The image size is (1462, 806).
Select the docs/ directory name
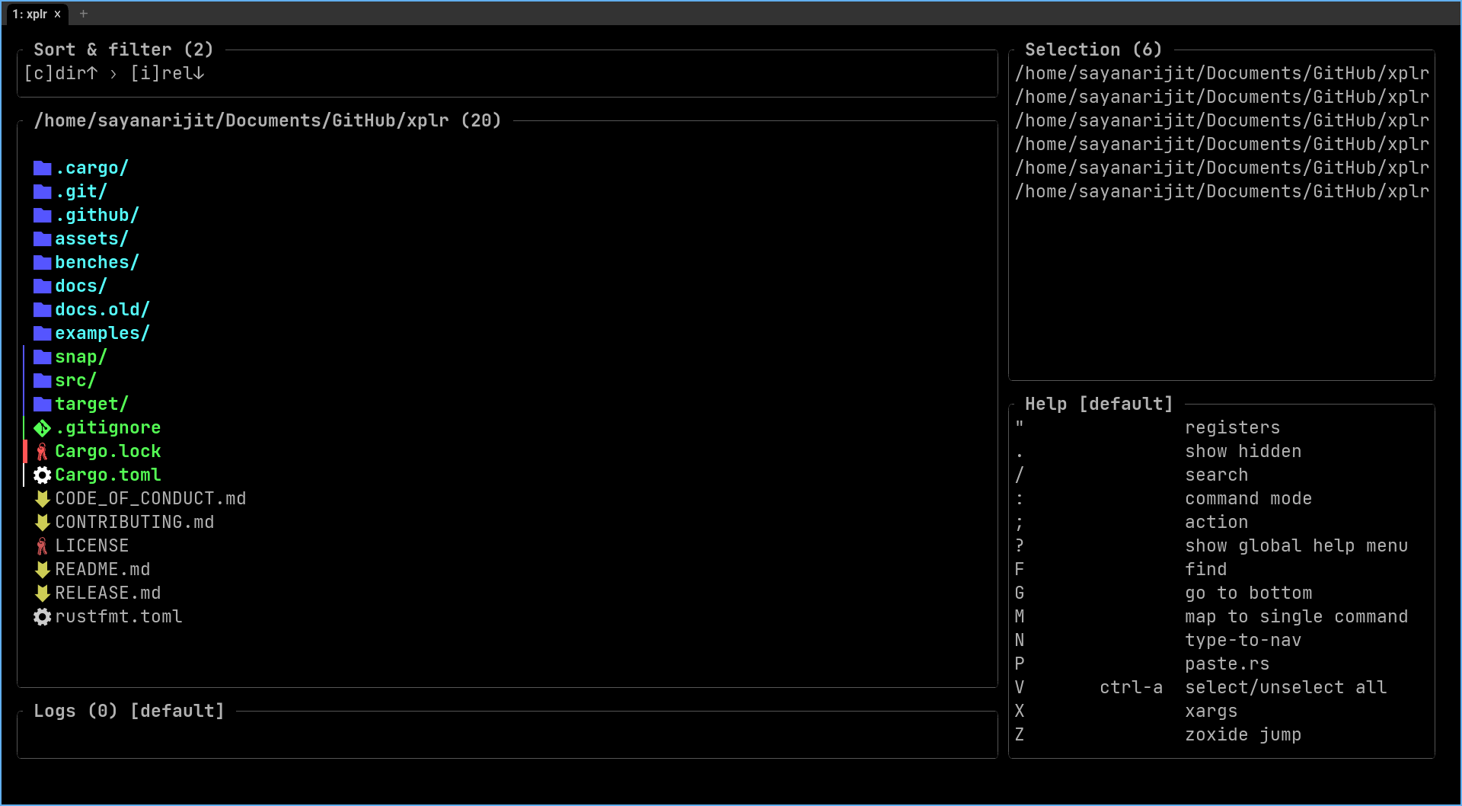tap(81, 286)
